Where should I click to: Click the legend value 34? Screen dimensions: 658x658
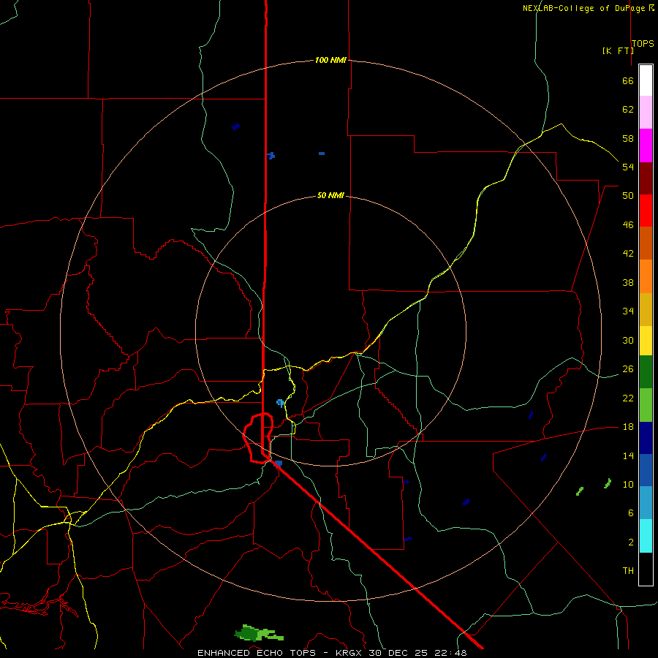click(x=628, y=311)
